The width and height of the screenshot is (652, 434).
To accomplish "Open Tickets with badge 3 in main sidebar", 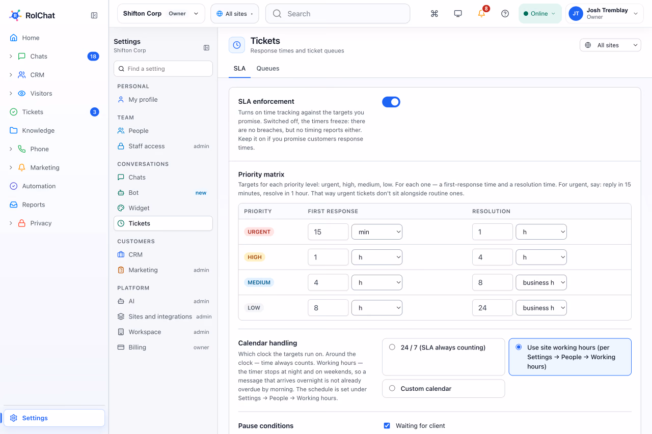I will coord(55,112).
